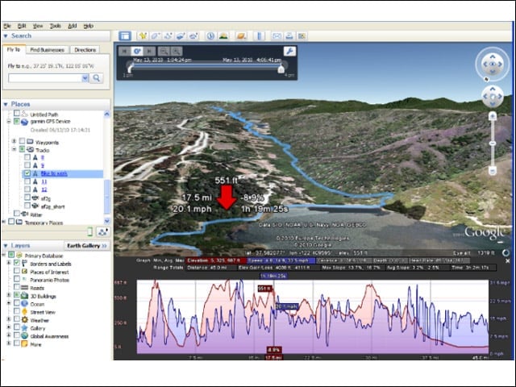
Task: Open the Fly To input dropdown arrow
Action: coord(85,78)
